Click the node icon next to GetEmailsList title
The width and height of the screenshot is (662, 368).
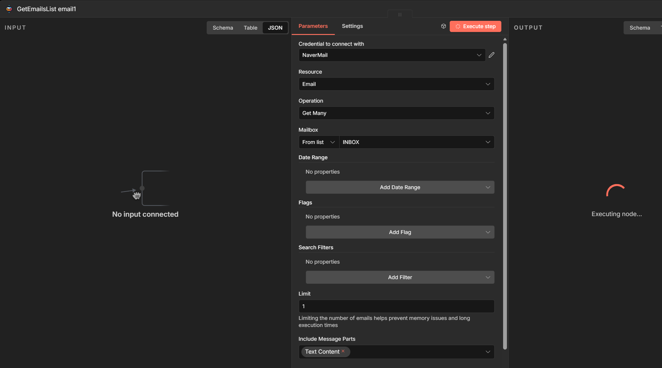pos(9,9)
